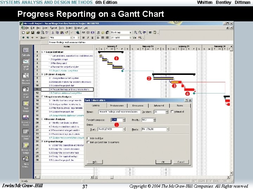This screenshot has width=253, height=189.
Task: Open the font name dropdown
Action: 71,37
